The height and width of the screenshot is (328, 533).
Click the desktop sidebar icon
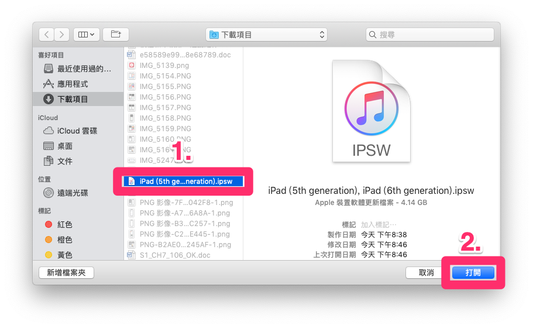pyautogui.click(x=49, y=146)
